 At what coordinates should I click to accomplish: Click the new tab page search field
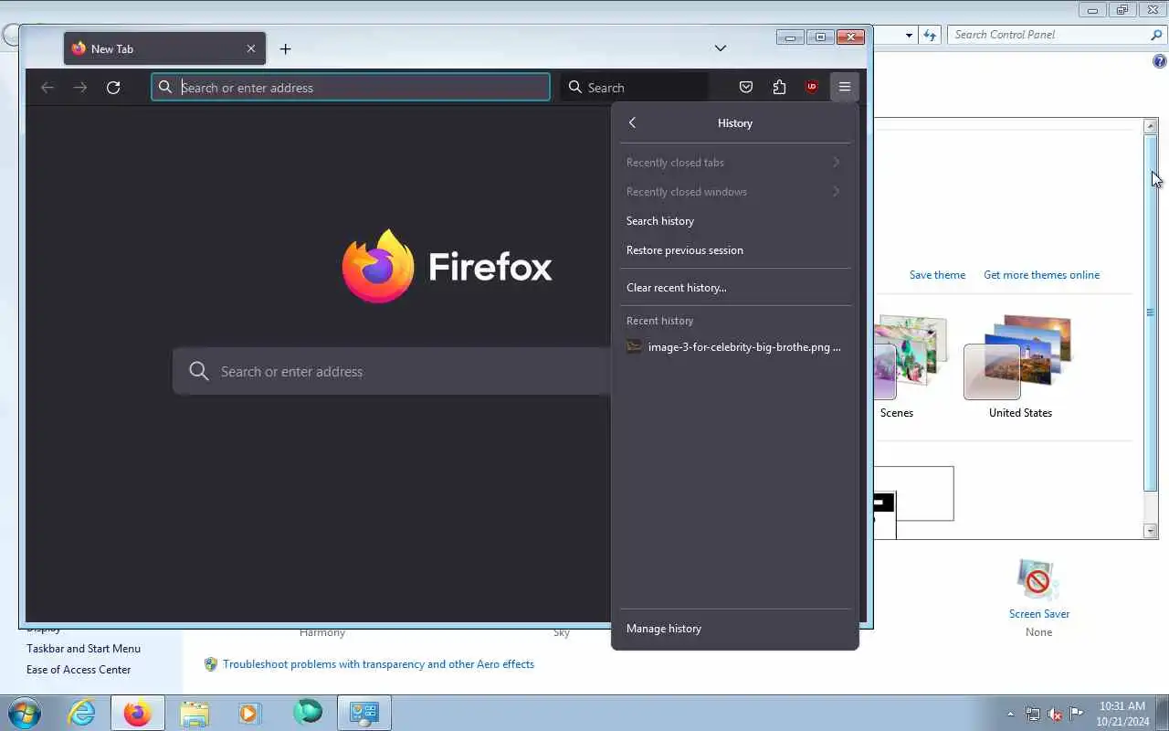(x=393, y=371)
